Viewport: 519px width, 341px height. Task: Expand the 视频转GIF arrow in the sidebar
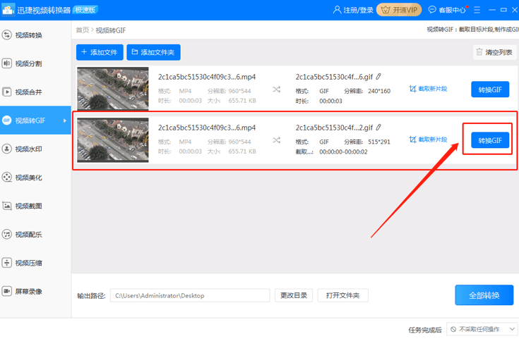click(x=66, y=120)
